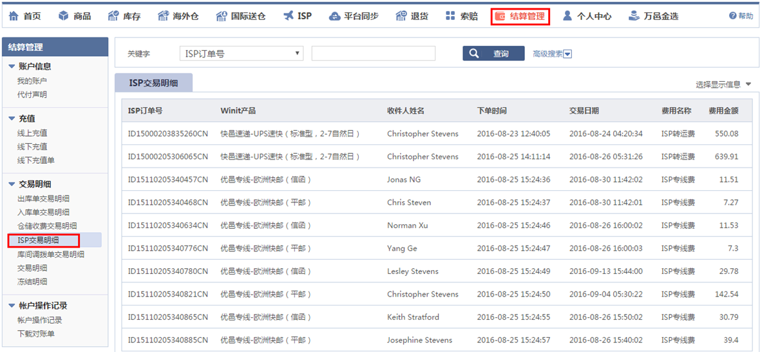Image resolution: width=762 pixels, height=352 pixels.
Task: Open 下载对账单 sidebar item
Action: pos(36,333)
